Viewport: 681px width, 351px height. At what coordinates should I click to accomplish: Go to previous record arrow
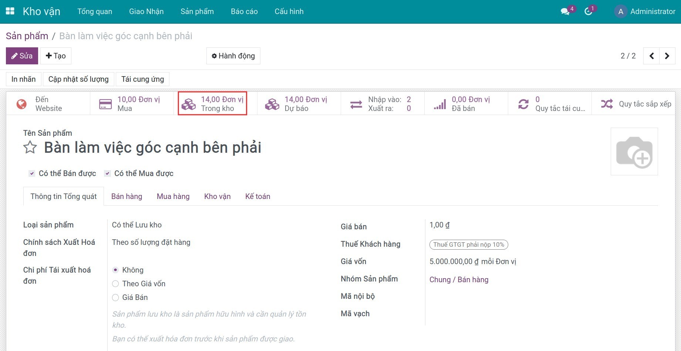click(651, 56)
